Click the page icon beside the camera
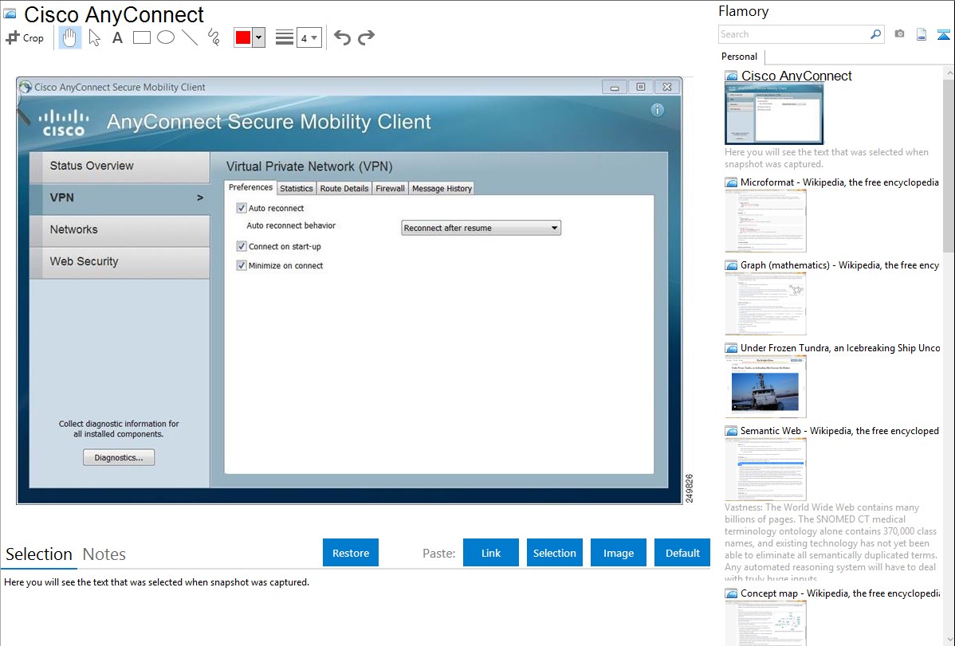 click(922, 34)
